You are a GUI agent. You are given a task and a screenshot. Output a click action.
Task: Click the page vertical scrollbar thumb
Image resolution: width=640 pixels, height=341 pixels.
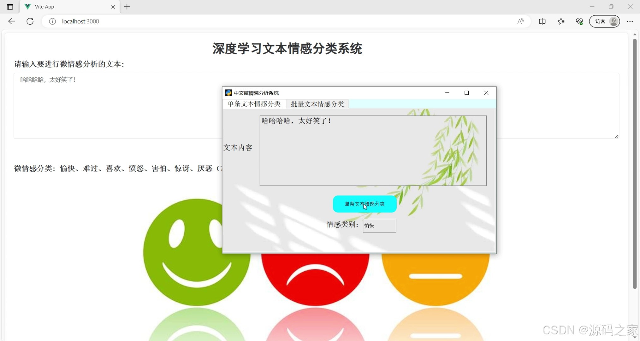coord(635,164)
